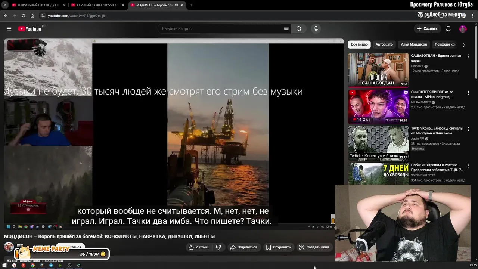Dislike the video
This screenshot has width=478, height=269.
click(218, 247)
